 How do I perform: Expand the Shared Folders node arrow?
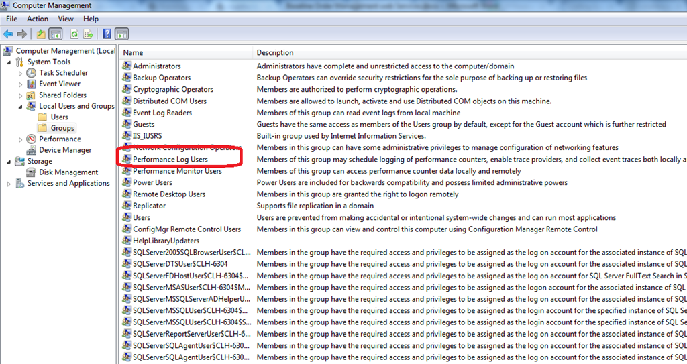coord(20,95)
